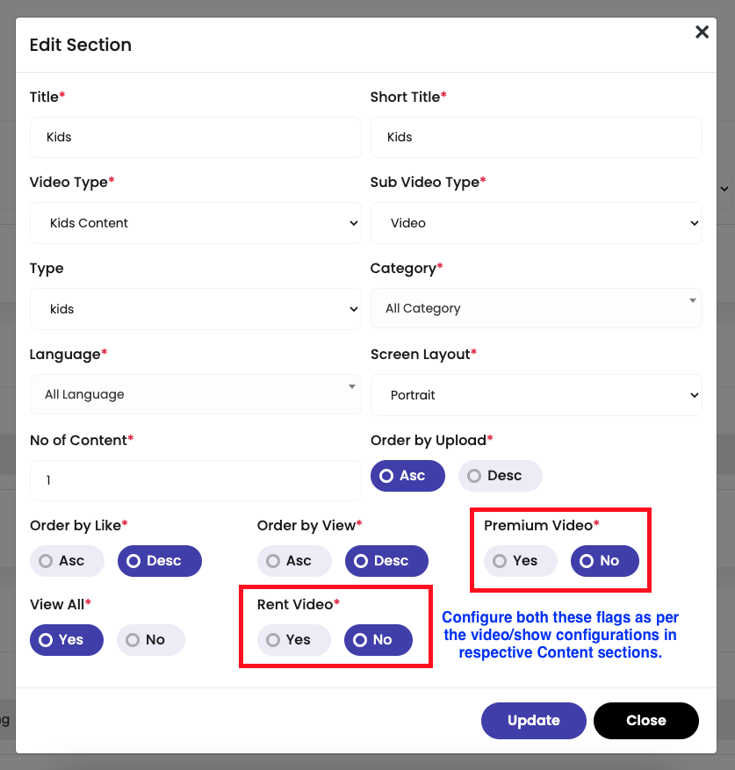Set View All to No
The height and width of the screenshot is (770, 735).
(151, 640)
